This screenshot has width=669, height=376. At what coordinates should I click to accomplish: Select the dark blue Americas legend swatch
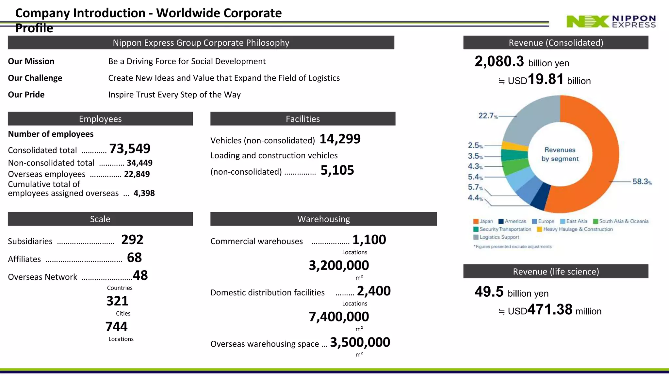[501, 221]
